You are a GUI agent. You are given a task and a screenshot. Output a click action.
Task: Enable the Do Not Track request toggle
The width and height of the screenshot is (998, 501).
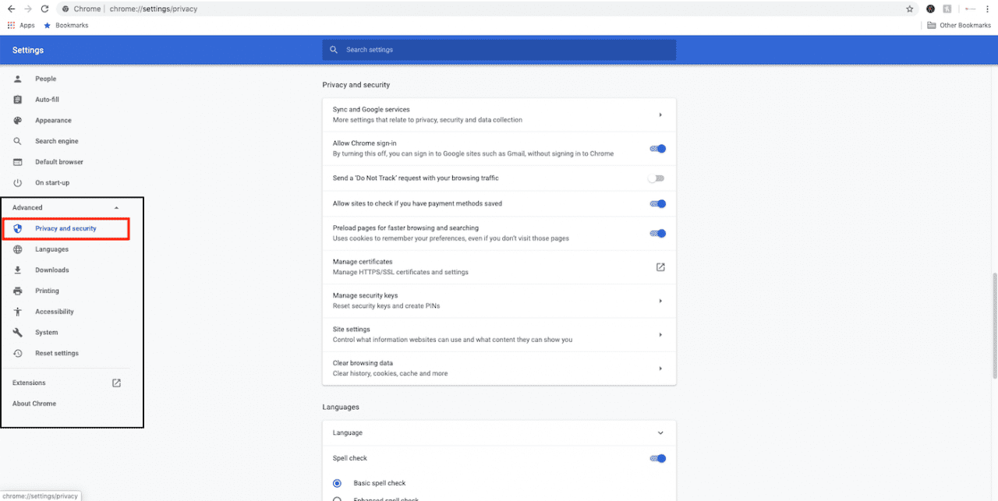656,178
